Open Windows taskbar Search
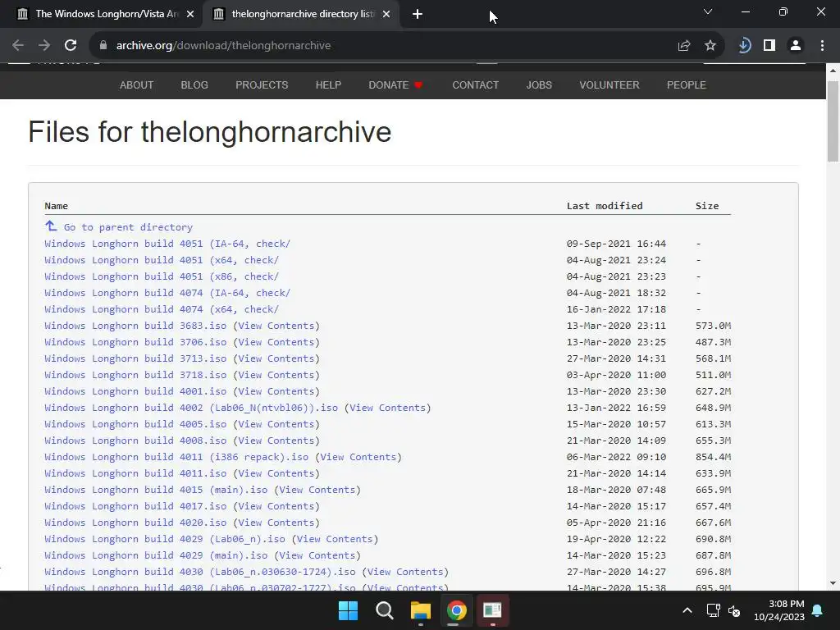Viewport: 840px width, 630px height. (384, 610)
